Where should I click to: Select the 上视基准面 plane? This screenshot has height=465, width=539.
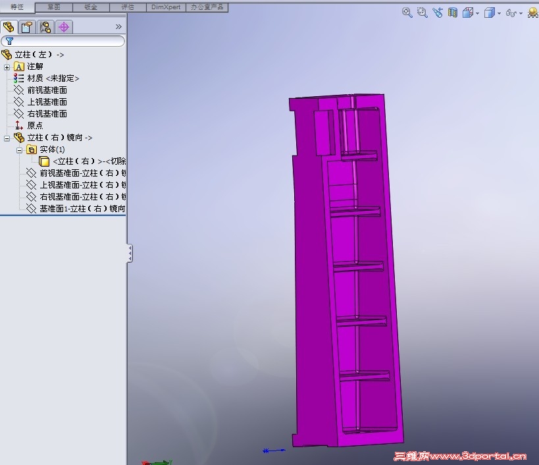(x=40, y=102)
